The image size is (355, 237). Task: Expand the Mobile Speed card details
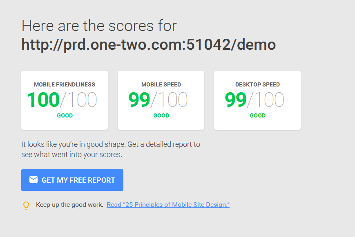161,100
